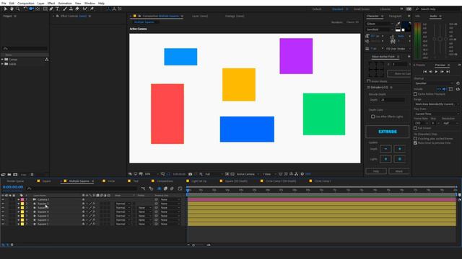This screenshot has height=259, width=462.
Task: Click the new folder icon in Project panel
Action: pyautogui.click(x=9, y=174)
